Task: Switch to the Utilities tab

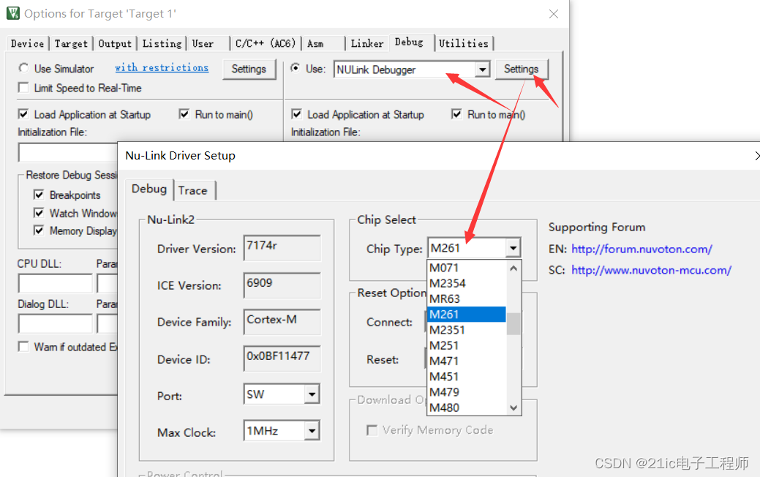Action: pyautogui.click(x=464, y=43)
